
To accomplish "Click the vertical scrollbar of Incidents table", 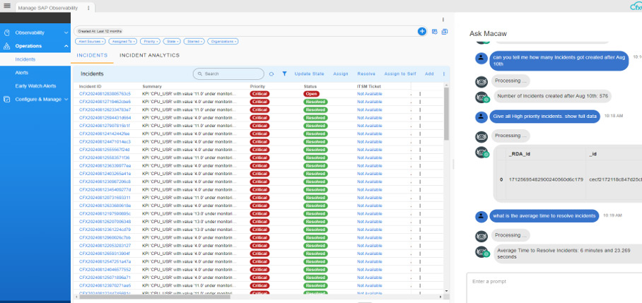I will point(446,114).
